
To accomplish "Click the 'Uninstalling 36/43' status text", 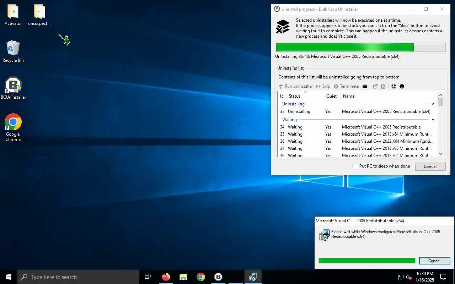I will (338, 56).
